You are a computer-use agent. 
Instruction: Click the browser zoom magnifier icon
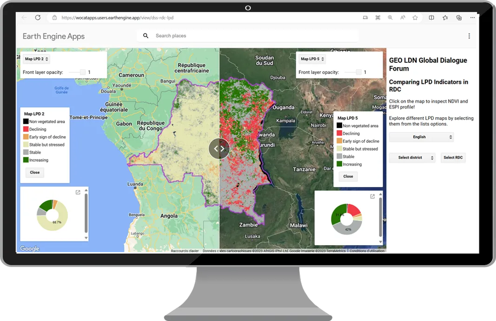[x=390, y=18]
